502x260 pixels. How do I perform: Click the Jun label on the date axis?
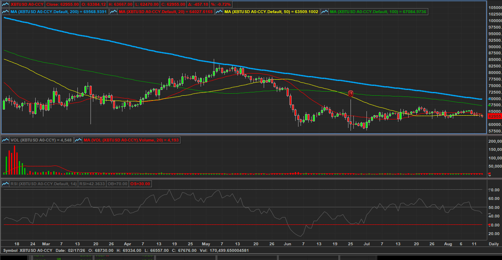coord(287,244)
